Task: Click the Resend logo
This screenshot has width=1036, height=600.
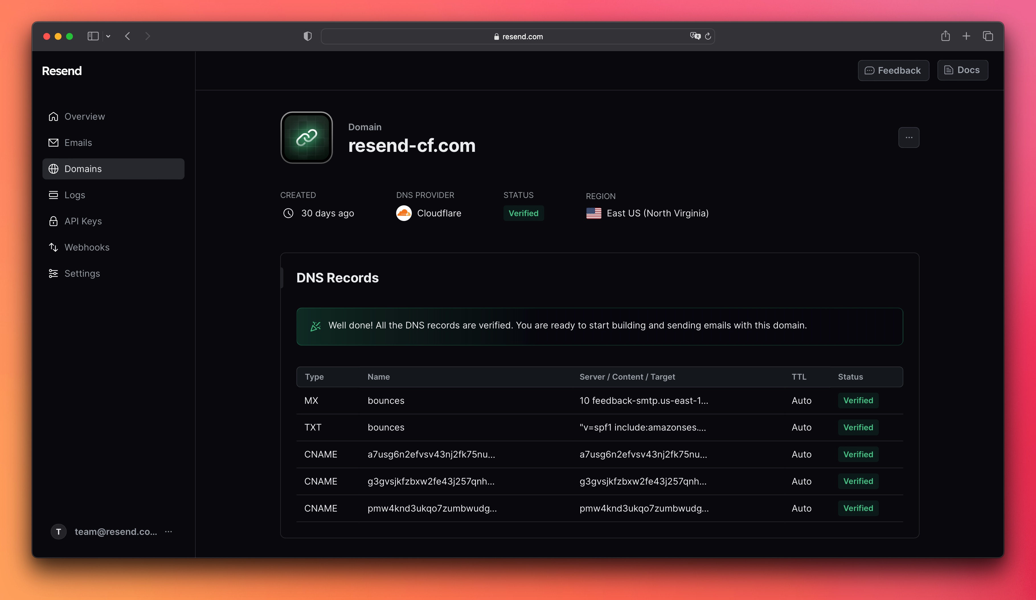Action: 62,71
